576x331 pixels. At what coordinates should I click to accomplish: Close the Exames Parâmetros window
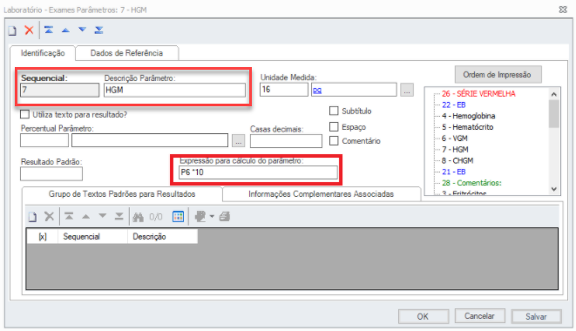[x=563, y=10]
